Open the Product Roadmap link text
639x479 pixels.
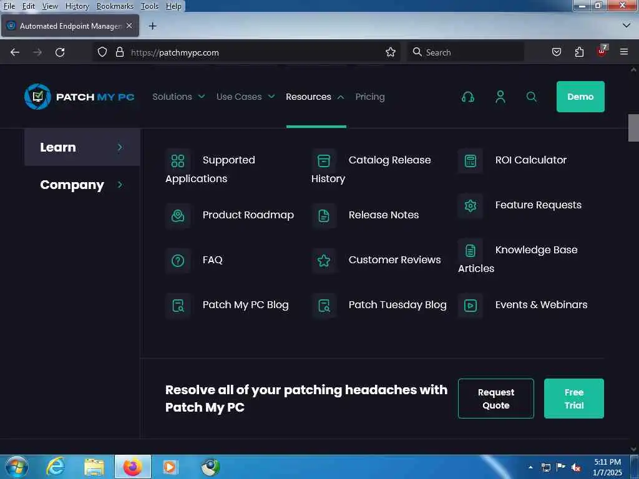248,215
